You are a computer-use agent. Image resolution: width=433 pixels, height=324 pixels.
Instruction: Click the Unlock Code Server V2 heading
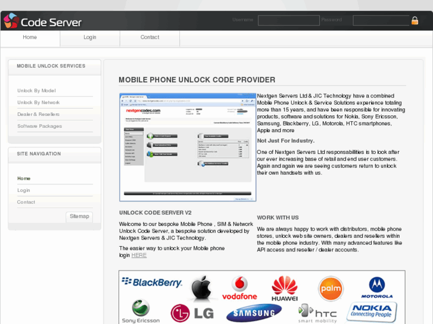point(155,213)
